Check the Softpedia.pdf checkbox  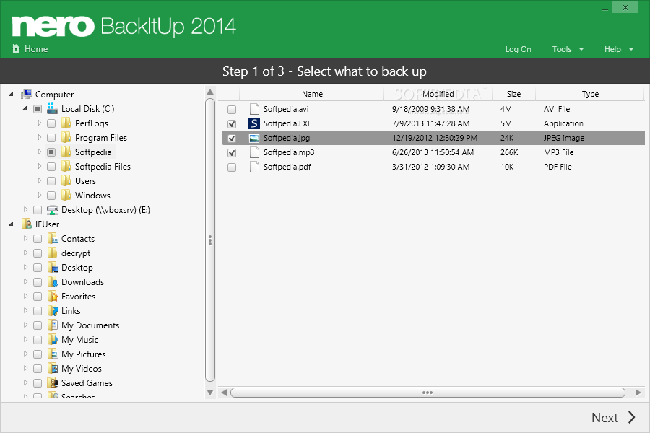coord(232,167)
